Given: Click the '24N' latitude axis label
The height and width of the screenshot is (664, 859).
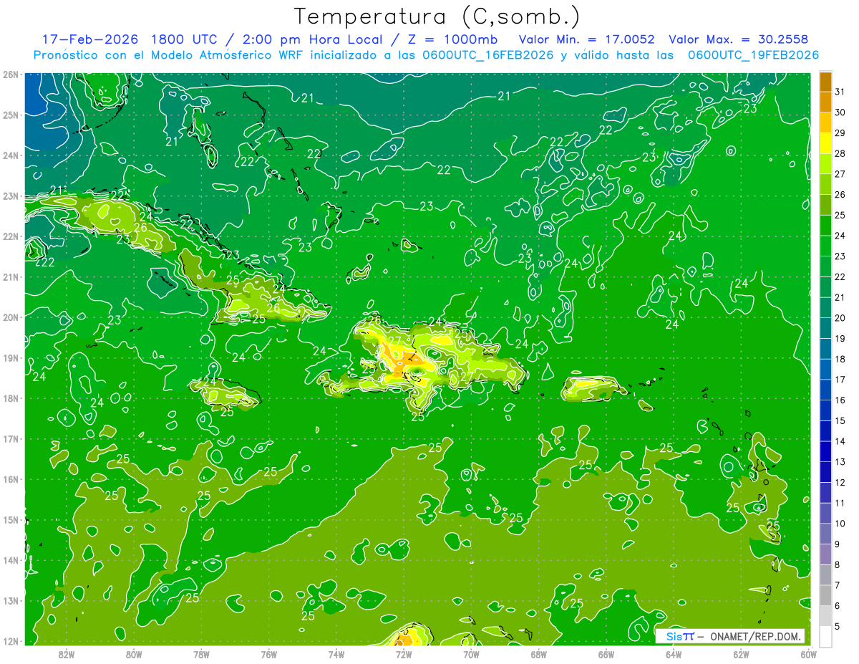Looking at the screenshot, I should click(11, 155).
